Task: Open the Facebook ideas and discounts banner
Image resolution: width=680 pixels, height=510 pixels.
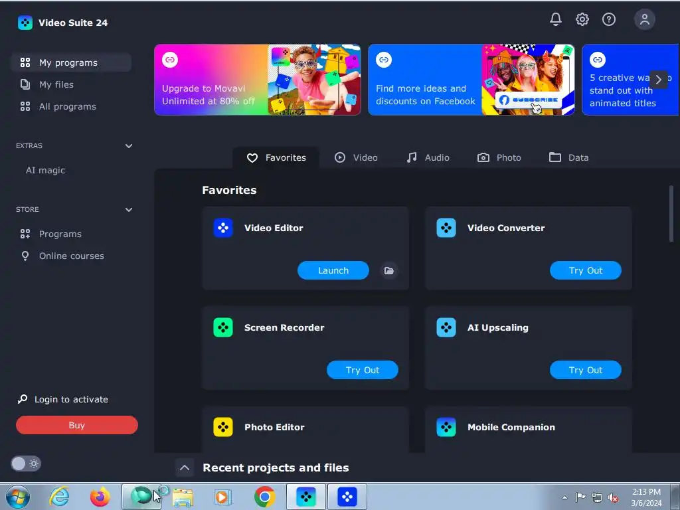Action: [x=471, y=80]
